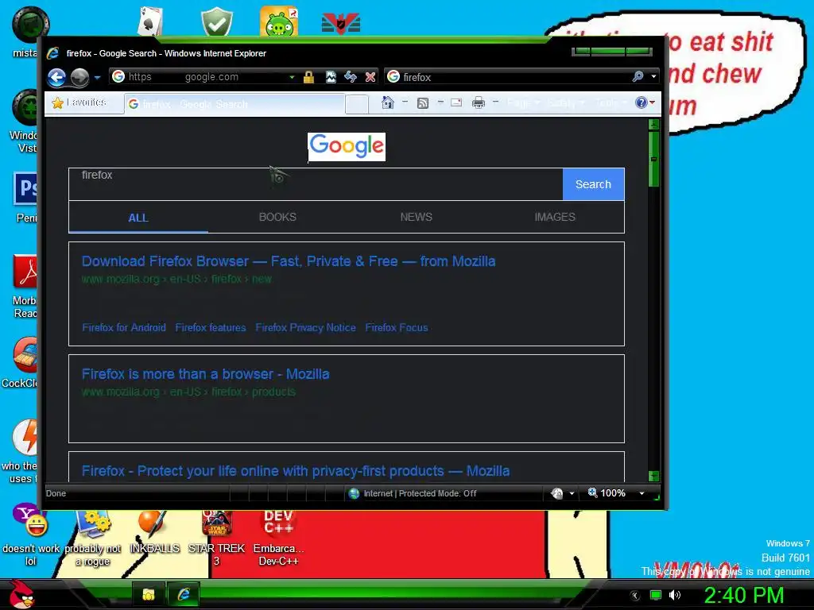Click the grey Forward arrow button
The height and width of the screenshot is (610, 814).
pos(79,77)
